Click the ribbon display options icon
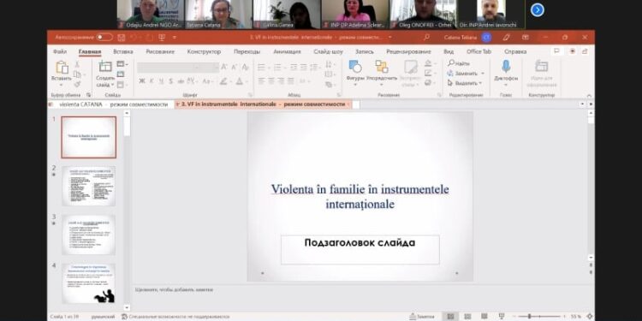The width and height of the screenshot is (642, 321). click(526, 38)
